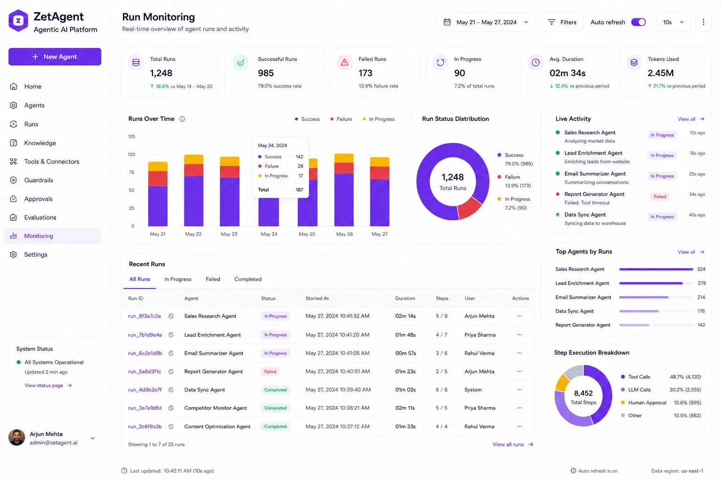This screenshot has height=481, width=721.
Task: Switch to the Failed tab
Action: point(213,279)
